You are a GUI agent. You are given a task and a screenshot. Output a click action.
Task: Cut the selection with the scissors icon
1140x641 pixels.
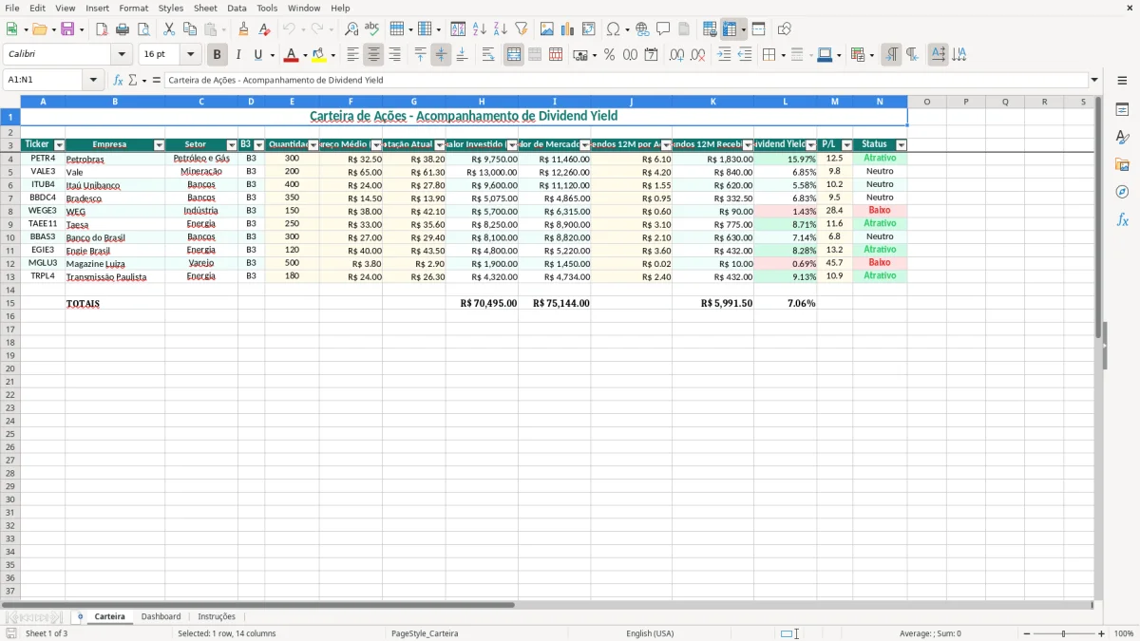(169, 29)
